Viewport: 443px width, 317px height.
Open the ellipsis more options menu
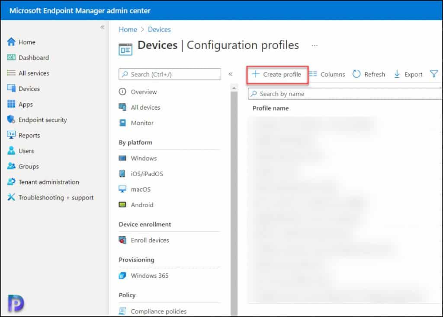point(315,45)
